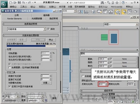The image size is (140, 104).
Task: Toggle 在视口中显示光能传递 checkbox
Action: [x=10, y=86]
